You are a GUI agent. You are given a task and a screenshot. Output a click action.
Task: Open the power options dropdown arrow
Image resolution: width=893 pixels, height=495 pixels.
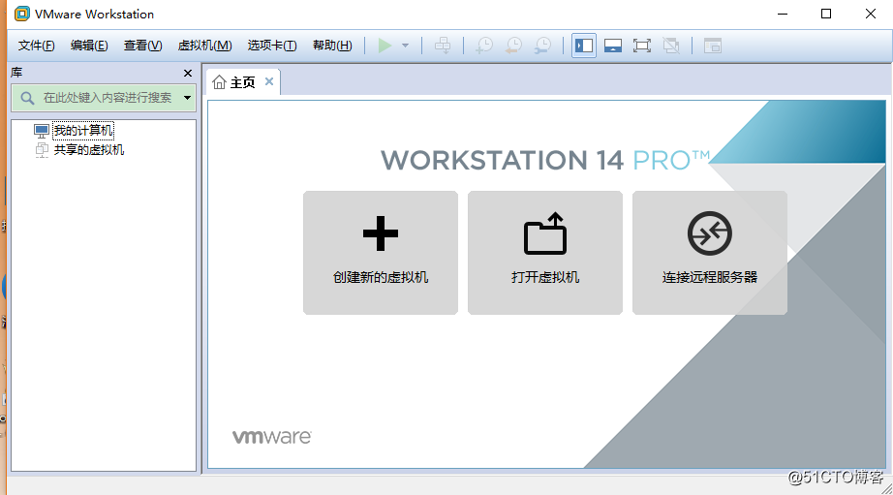coord(406,46)
